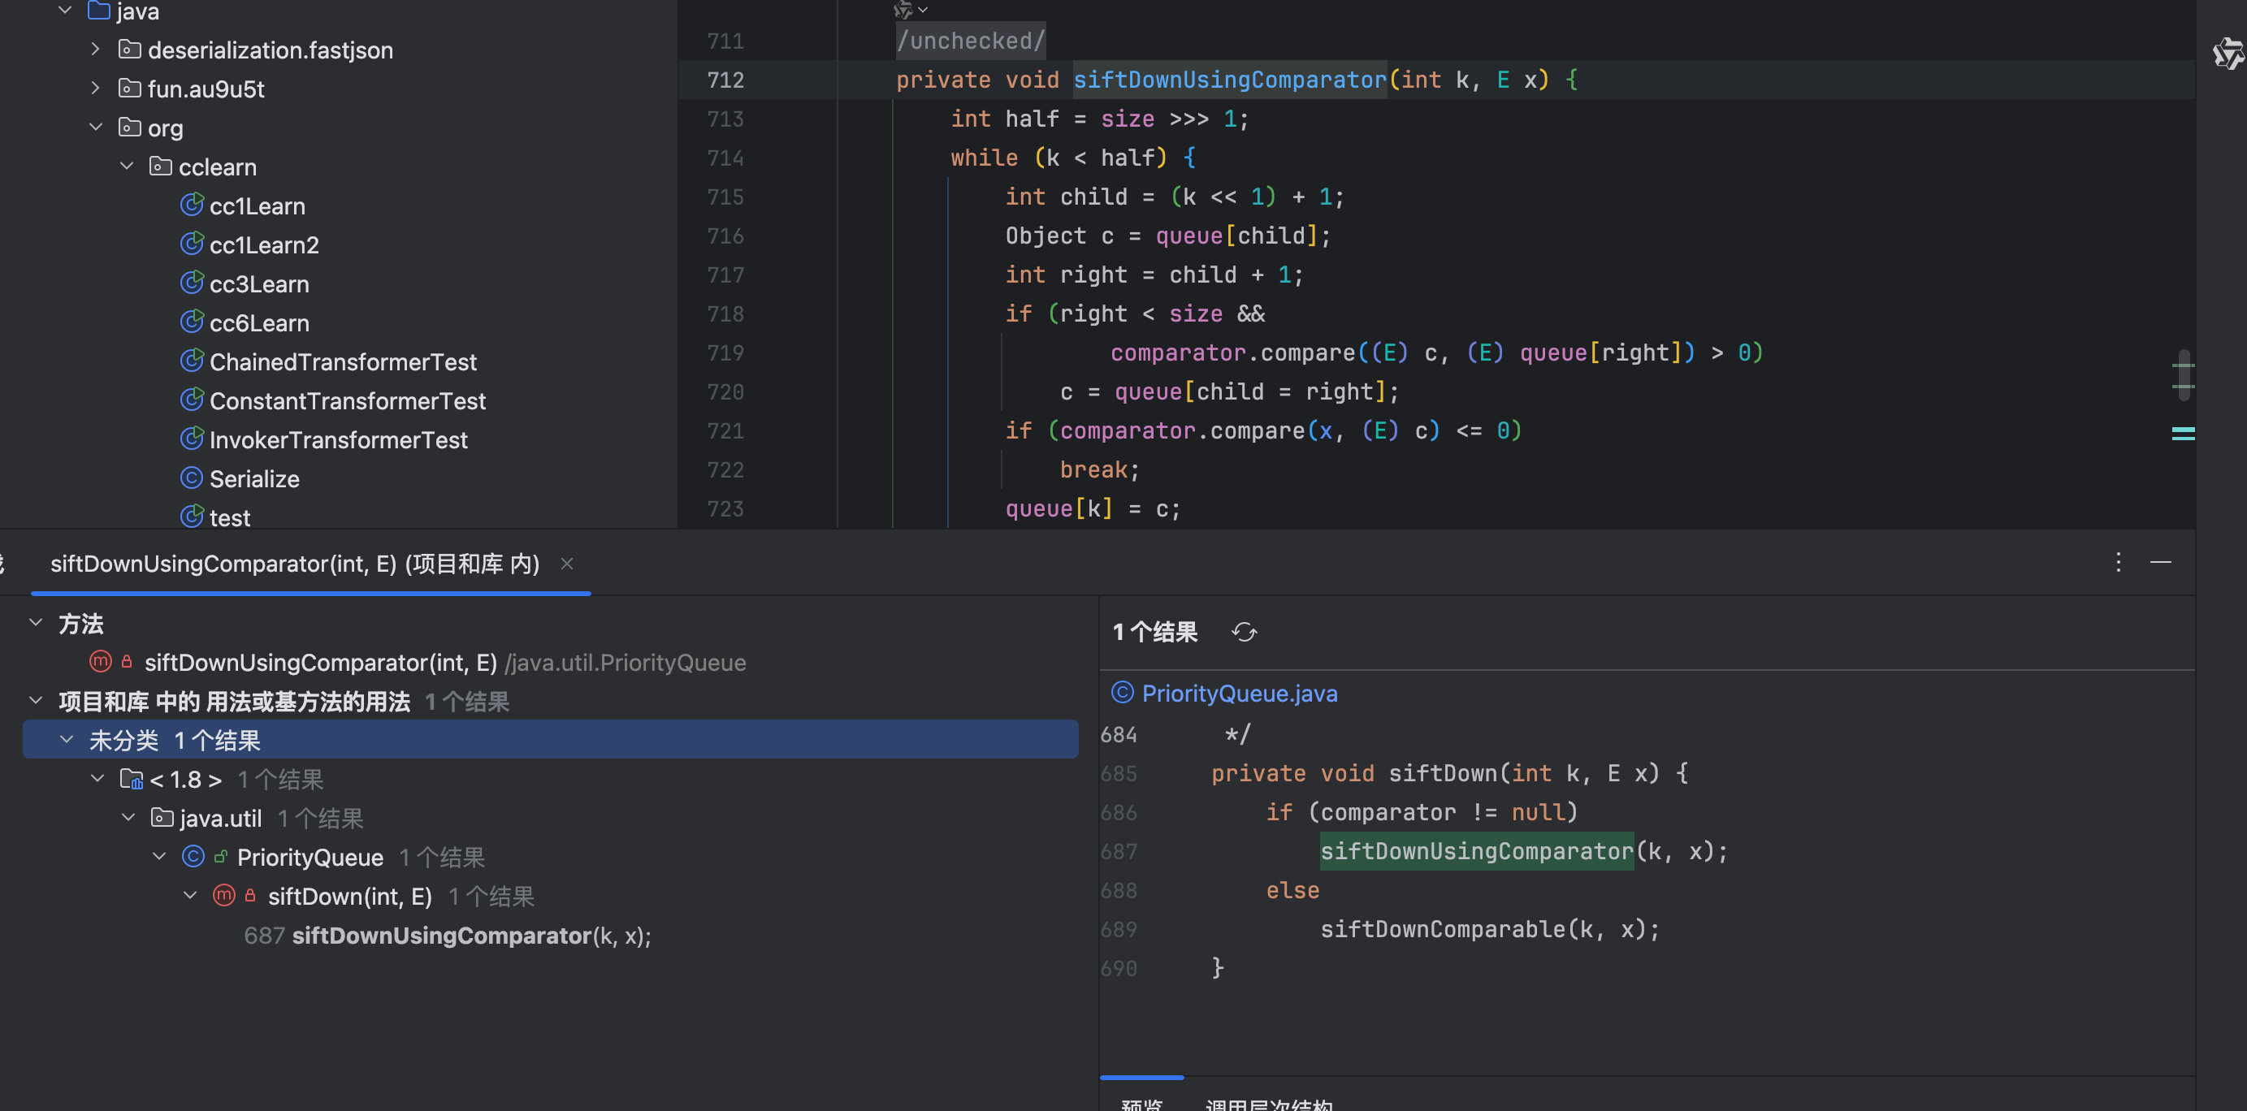The width and height of the screenshot is (2247, 1111).
Task: Click the siftDown(int, E) method icon
Action: coord(224,896)
